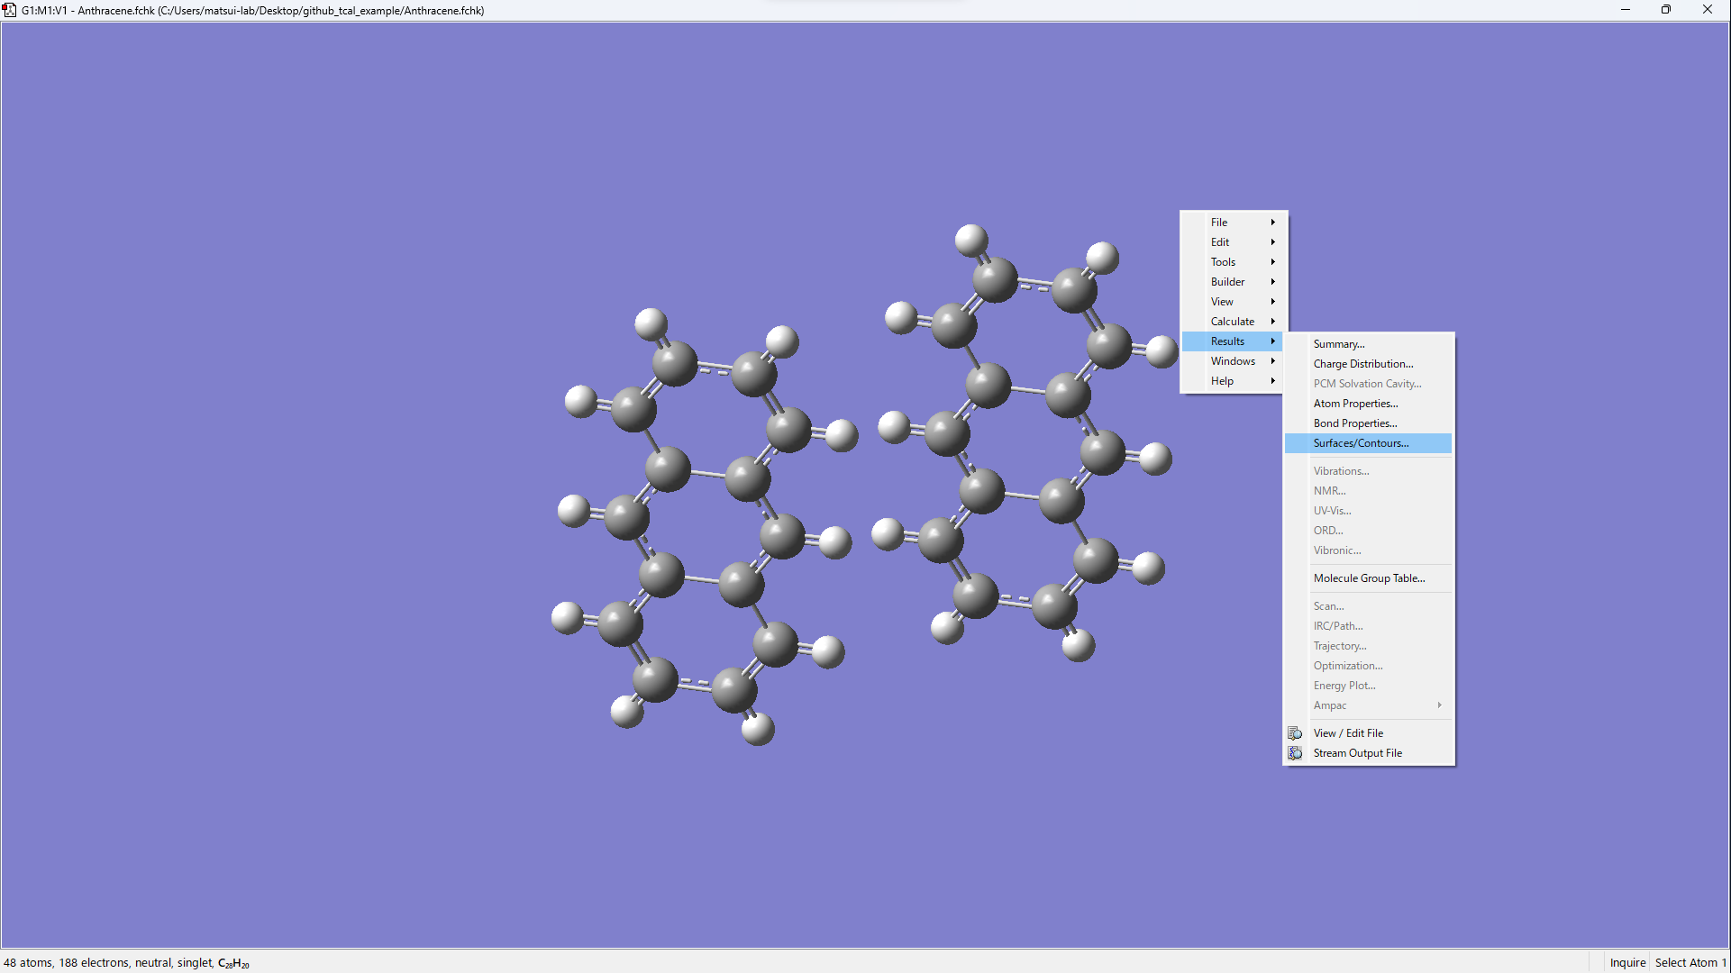Expand the Windows submenu
The image size is (1731, 973).
[x=1233, y=361]
